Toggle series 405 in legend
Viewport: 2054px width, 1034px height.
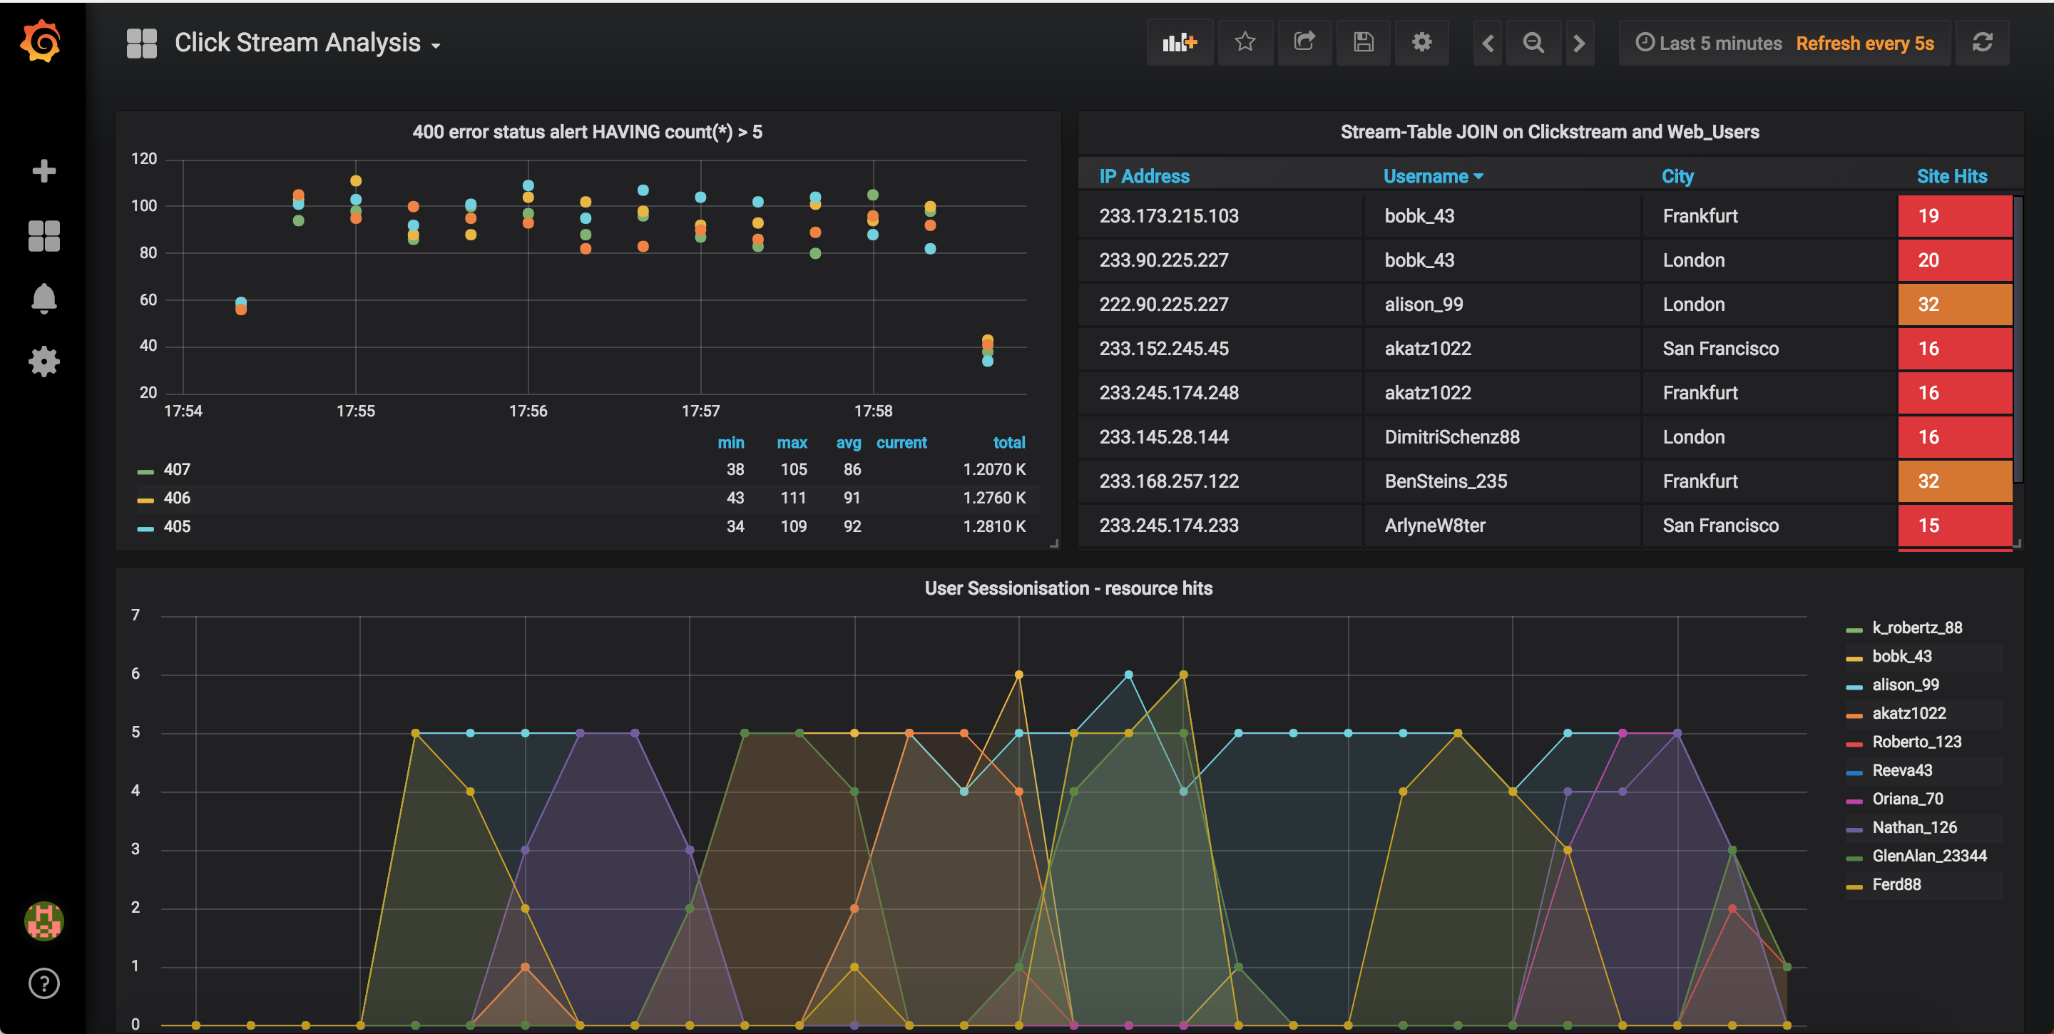(x=177, y=527)
